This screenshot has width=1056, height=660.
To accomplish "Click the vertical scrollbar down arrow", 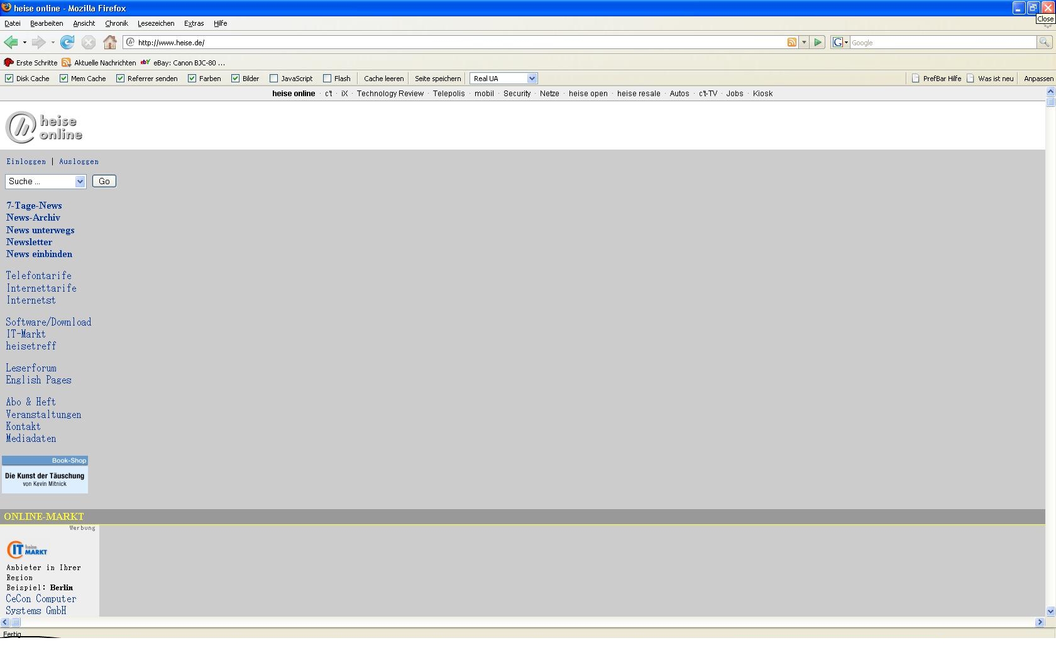I will click(x=1050, y=611).
